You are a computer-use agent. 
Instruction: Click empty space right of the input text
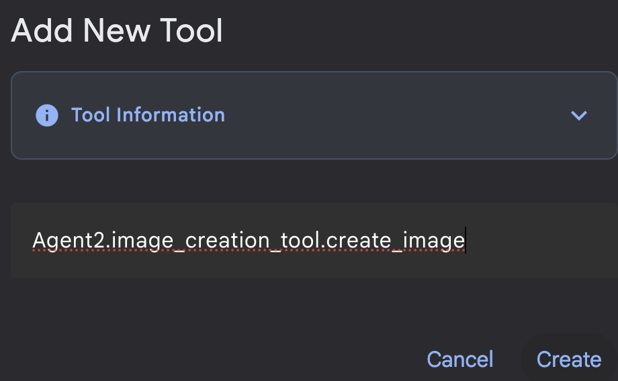click(x=537, y=240)
